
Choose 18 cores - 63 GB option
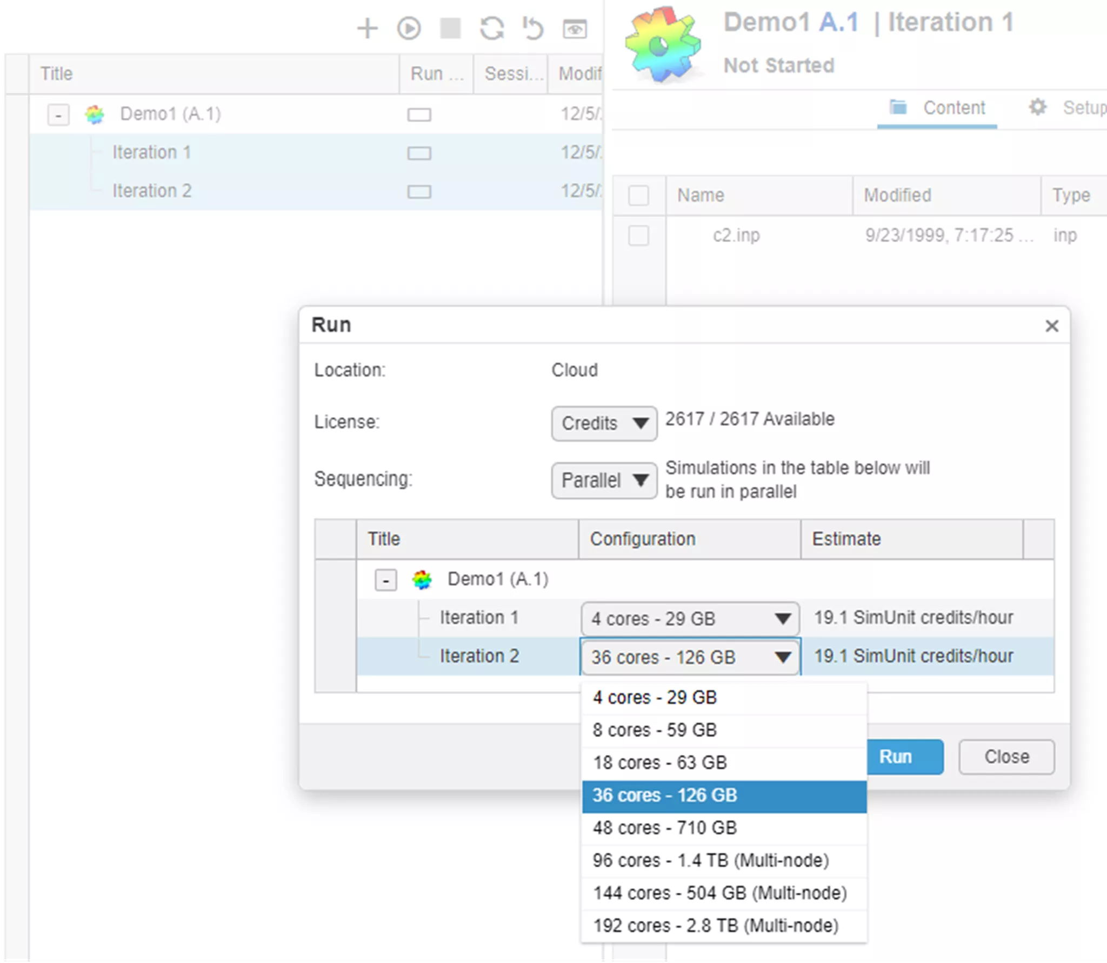click(724, 763)
